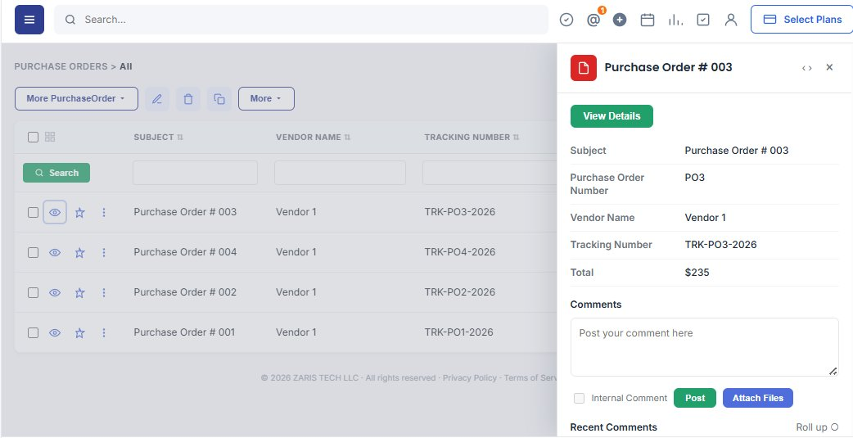The image size is (853, 438).
Task: Preview Purchase Order # 004 with eye icon
Action: click(x=55, y=252)
